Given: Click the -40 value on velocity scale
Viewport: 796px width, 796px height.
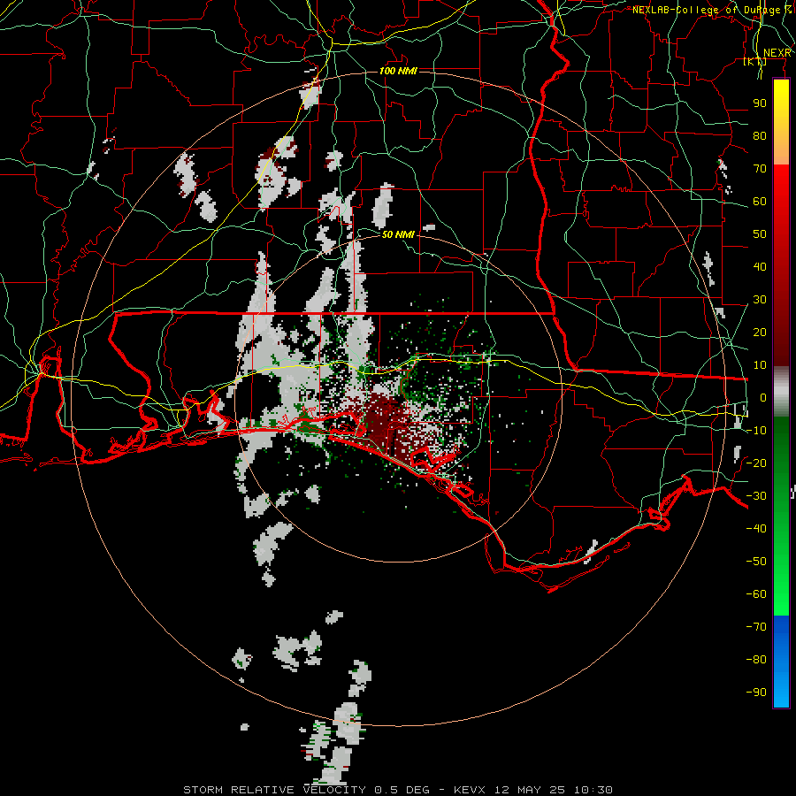Looking at the screenshot, I should [x=756, y=529].
